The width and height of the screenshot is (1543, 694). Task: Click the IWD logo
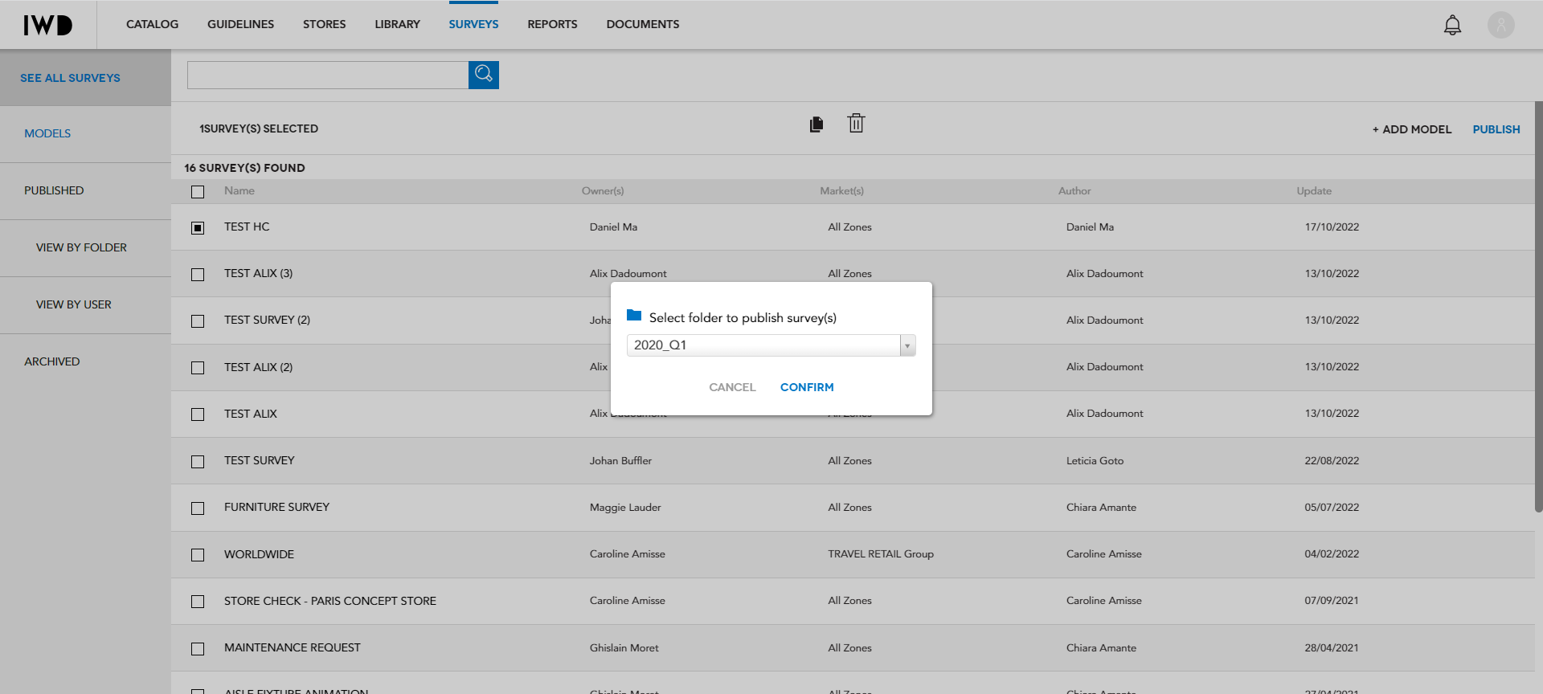point(47,25)
